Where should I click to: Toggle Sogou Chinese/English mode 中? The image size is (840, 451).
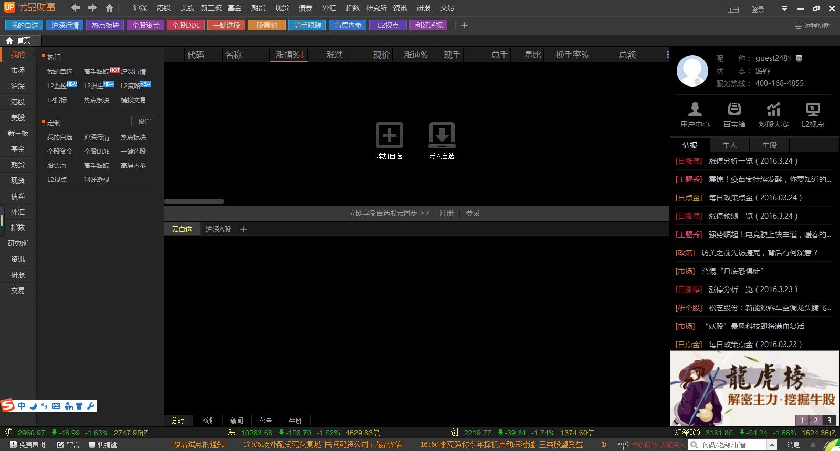pyautogui.click(x=22, y=406)
